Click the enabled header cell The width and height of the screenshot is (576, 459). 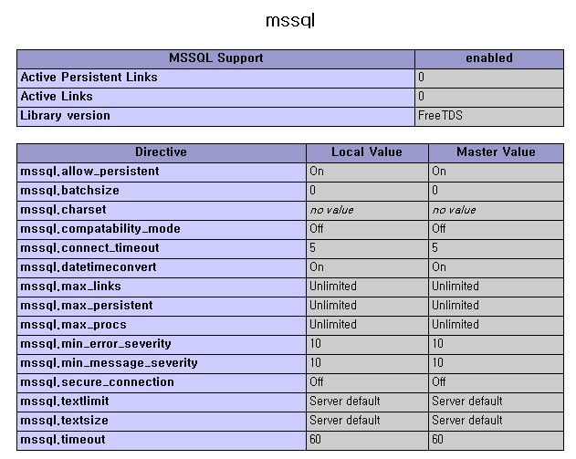(x=489, y=58)
